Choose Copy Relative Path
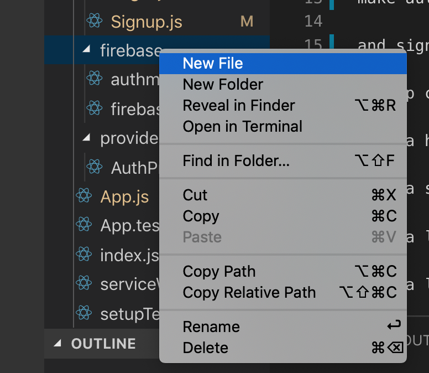 (249, 293)
